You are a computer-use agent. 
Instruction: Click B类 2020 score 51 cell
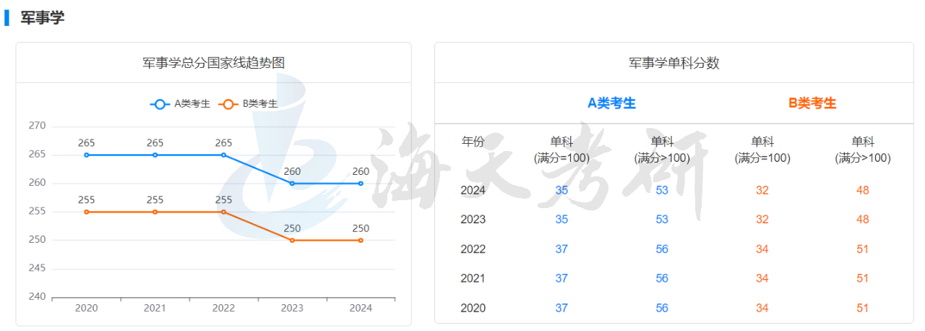click(x=862, y=308)
